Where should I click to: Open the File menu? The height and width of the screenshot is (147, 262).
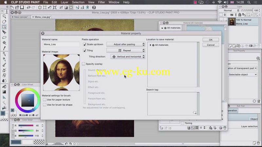pyautogui.click(x=46, y=2)
